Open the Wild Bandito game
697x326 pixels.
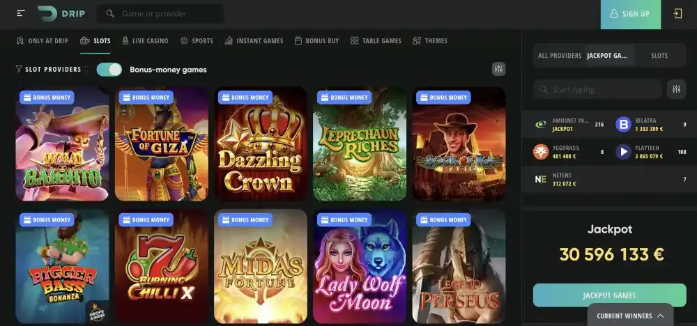coord(62,144)
